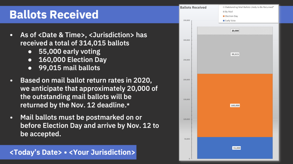This screenshot has width=293, height=164.
Task: Click the gray By Mail legend swatch
Action: [224, 12]
